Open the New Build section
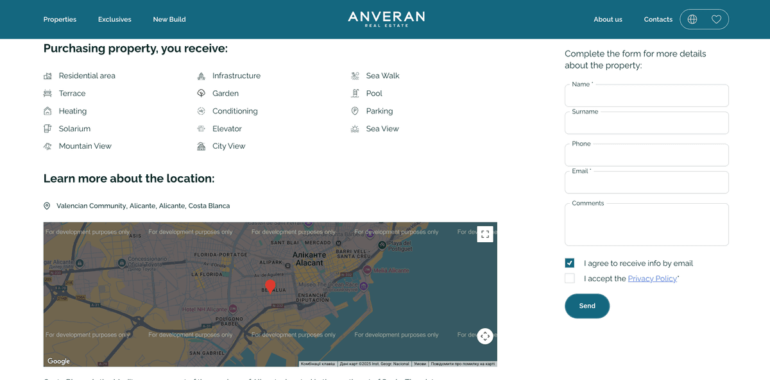 coord(169,19)
